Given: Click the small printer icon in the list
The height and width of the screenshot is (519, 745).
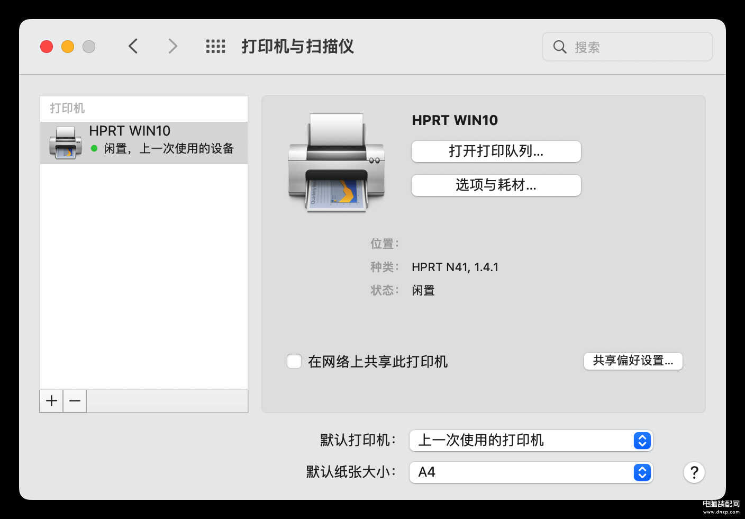Looking at the screenshot, I should 66,142.
